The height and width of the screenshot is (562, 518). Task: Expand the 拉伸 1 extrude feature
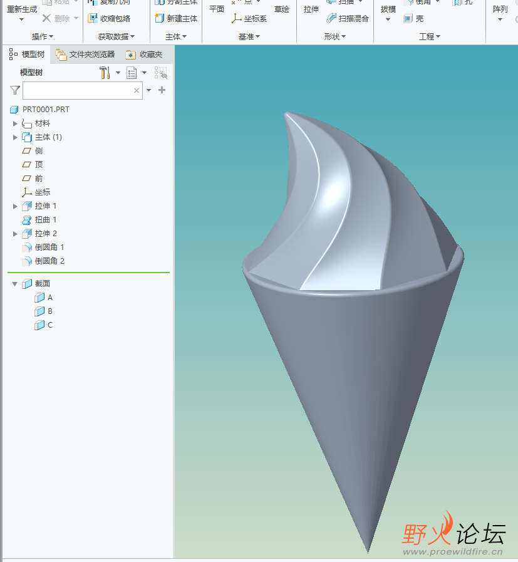click(15, 206)
